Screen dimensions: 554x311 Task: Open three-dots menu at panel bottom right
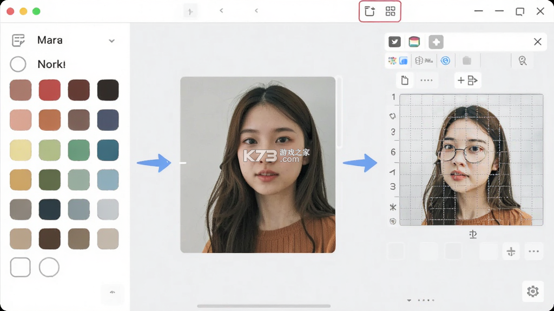[x=533, y=252]
